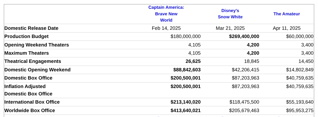Click the Inflation Adjusted Domestic Box Office label
This screenshot has height=117, width=318.
tap(28, 90)
